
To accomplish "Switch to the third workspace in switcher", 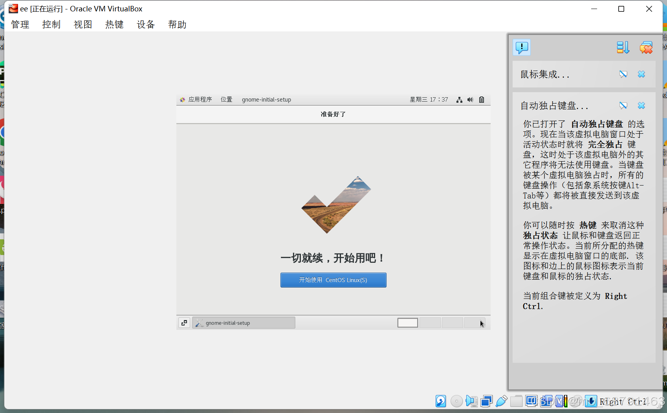I will coord(453,323).
